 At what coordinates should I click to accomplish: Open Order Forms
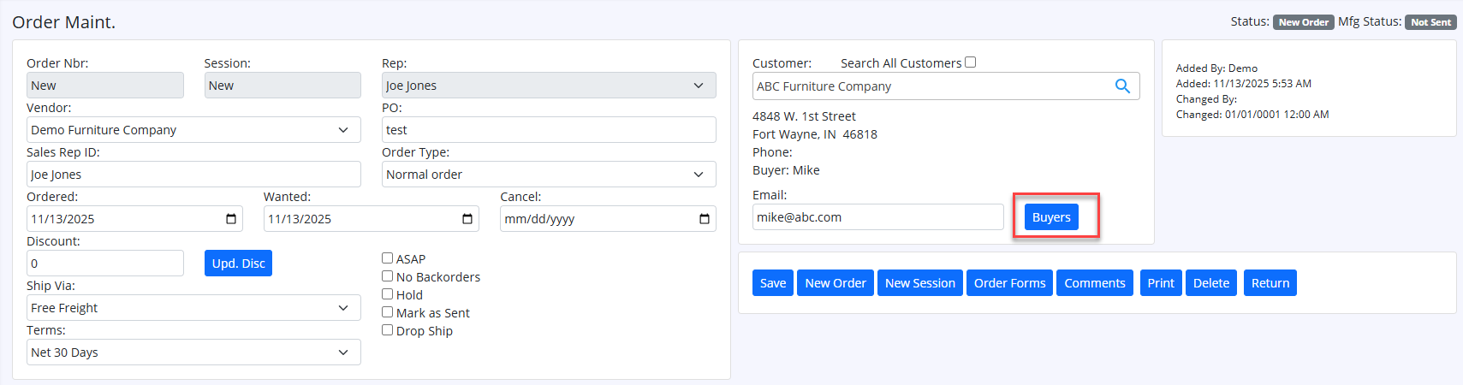coord(1009,283)
